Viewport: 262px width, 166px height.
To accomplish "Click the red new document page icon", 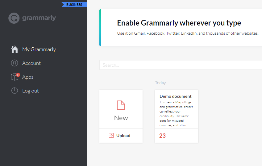I will [x=121, y=105].
